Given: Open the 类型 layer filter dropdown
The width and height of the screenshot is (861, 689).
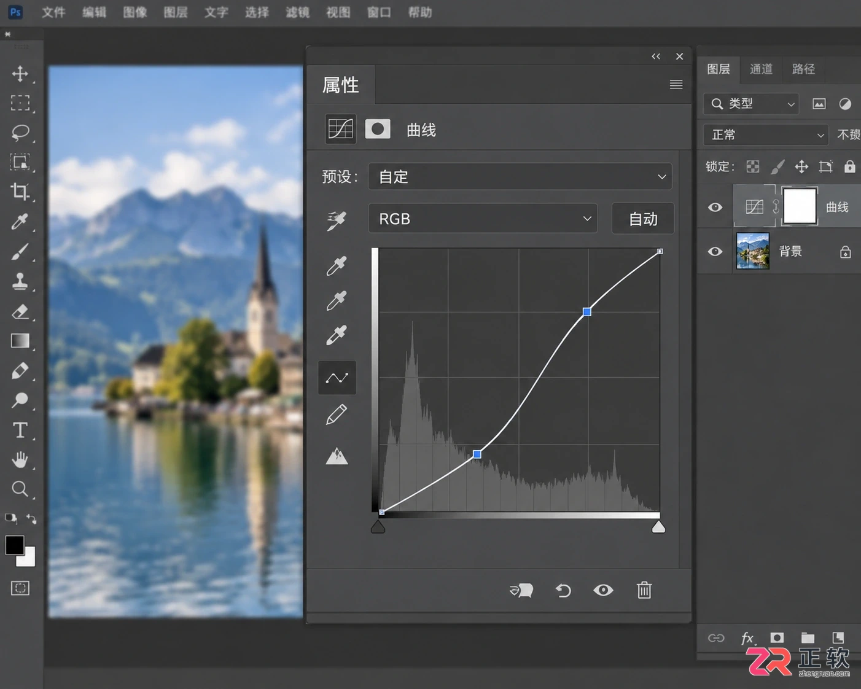Looking at the screenshot, I should click(751, 104).
